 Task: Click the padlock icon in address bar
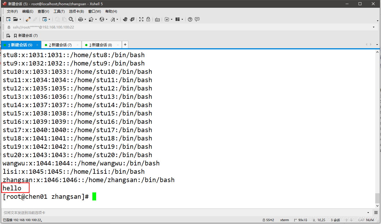[x=9, y=27]
